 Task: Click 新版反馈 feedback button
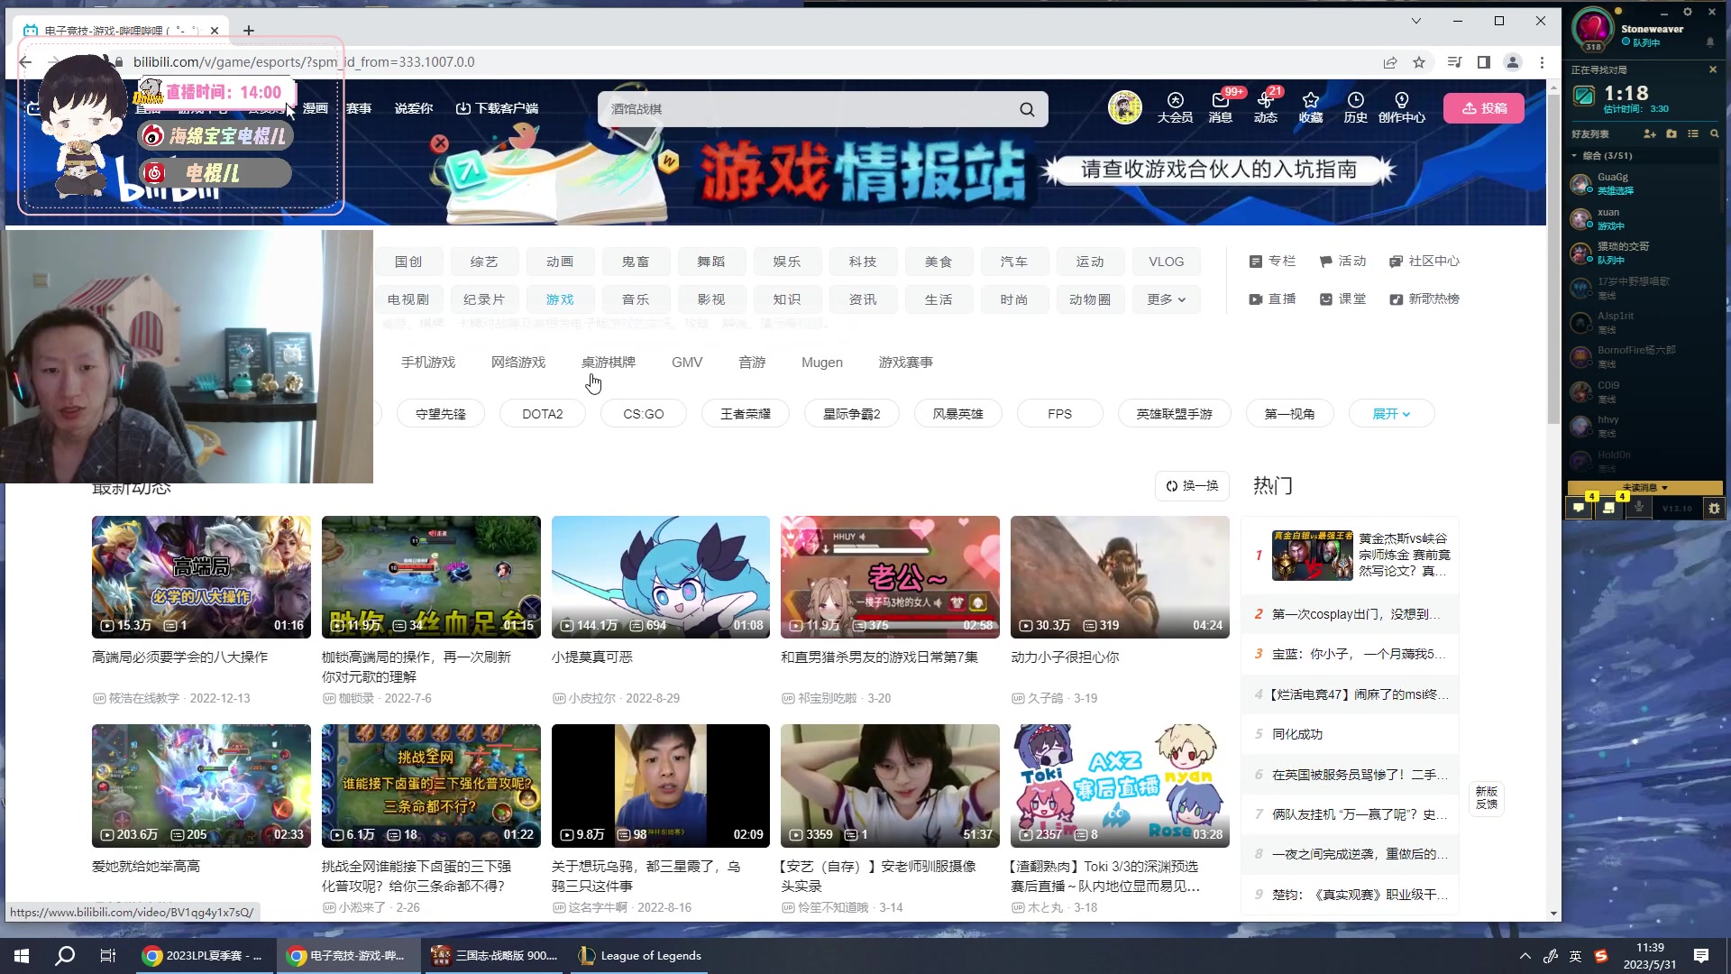tap(1487, 797)
